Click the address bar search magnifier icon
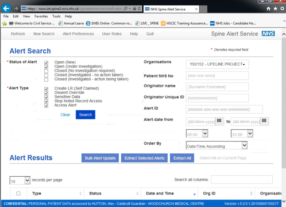The height and width of the screenshot is (207, 286). [x=125, y=9]
